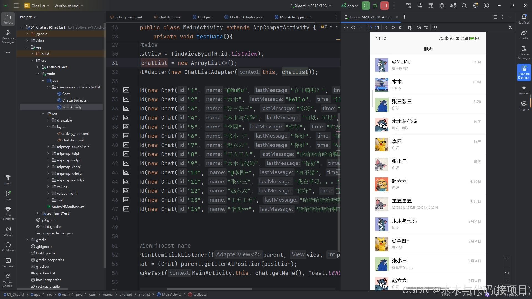Click testData in the breadcrumb bar

click(x=199, y=294)
